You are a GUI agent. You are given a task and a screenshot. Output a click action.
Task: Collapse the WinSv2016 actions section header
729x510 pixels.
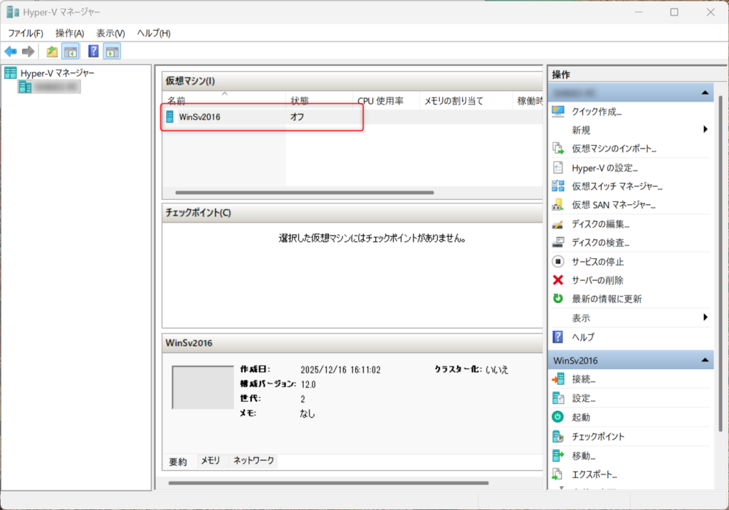point(703,361)
